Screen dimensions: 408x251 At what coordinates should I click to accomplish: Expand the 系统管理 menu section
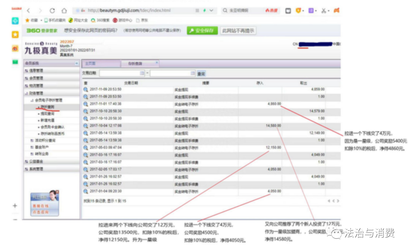click(51, 169)
